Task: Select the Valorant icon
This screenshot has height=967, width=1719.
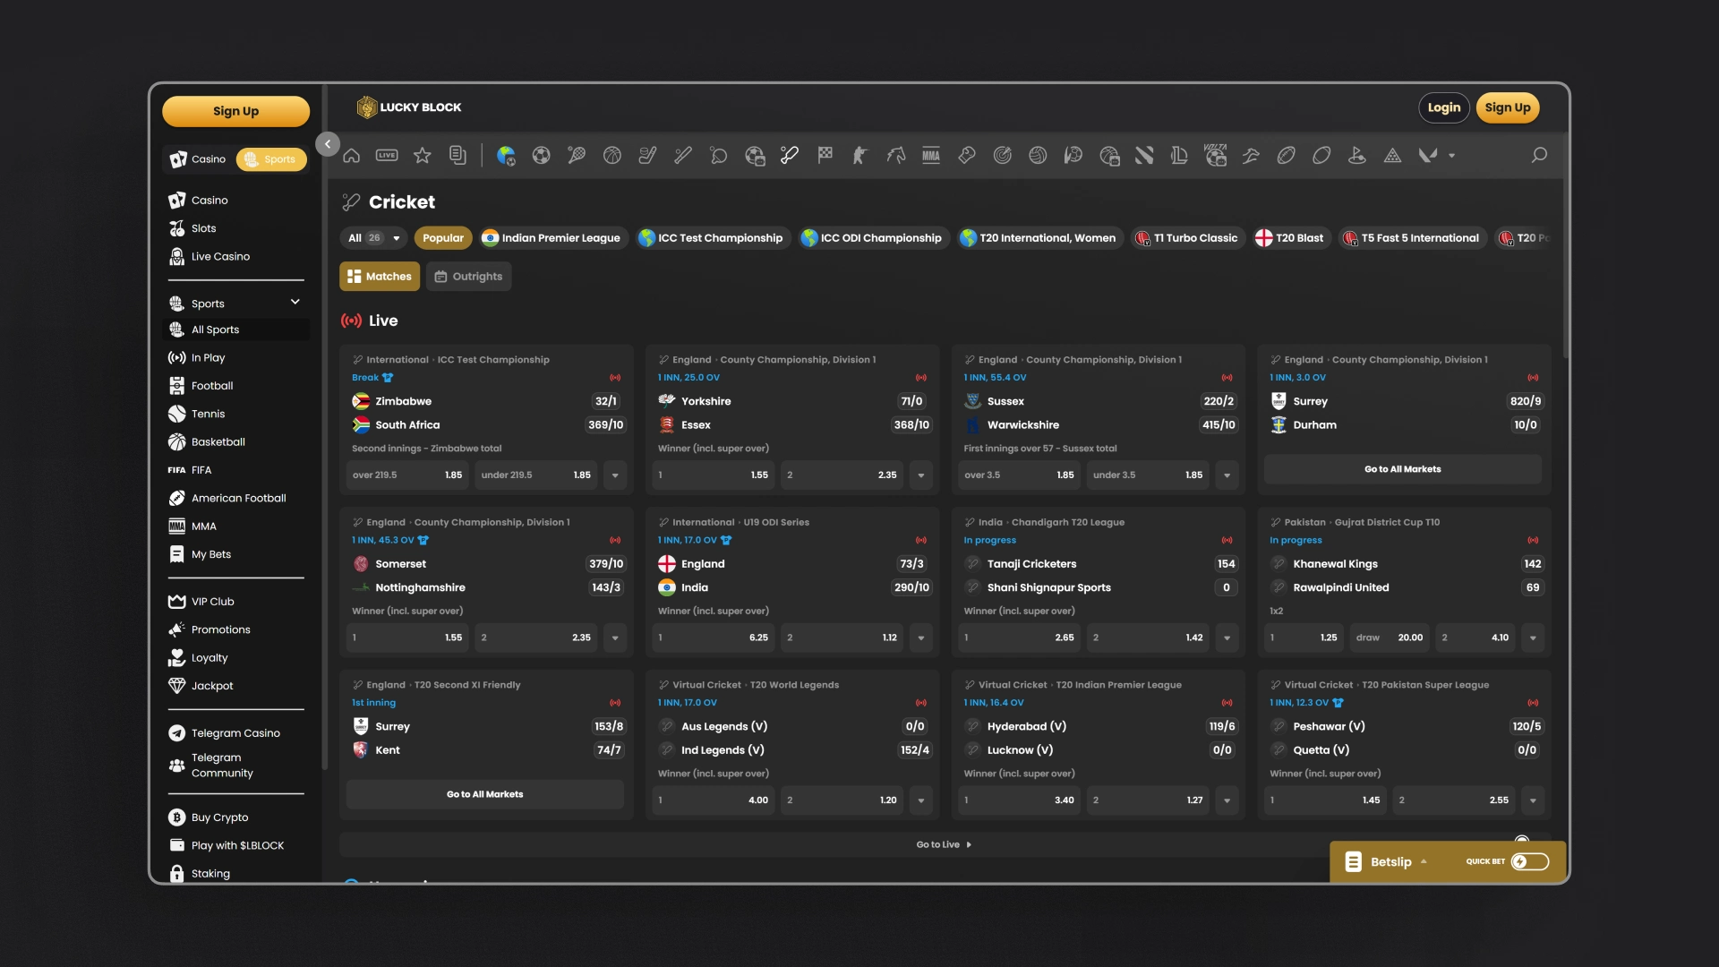Action: [1428, 156]
